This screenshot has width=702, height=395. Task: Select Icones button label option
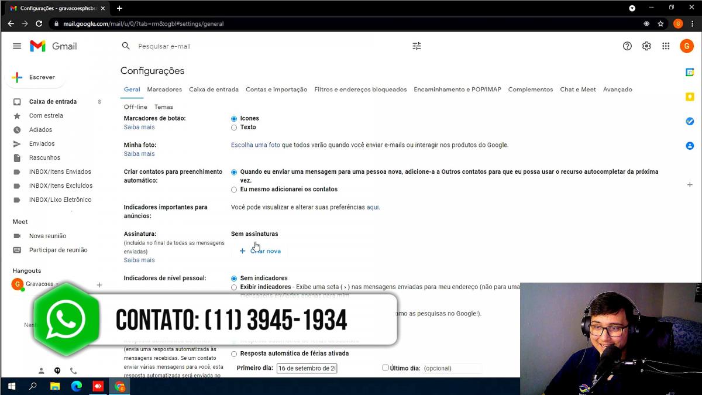234,119
